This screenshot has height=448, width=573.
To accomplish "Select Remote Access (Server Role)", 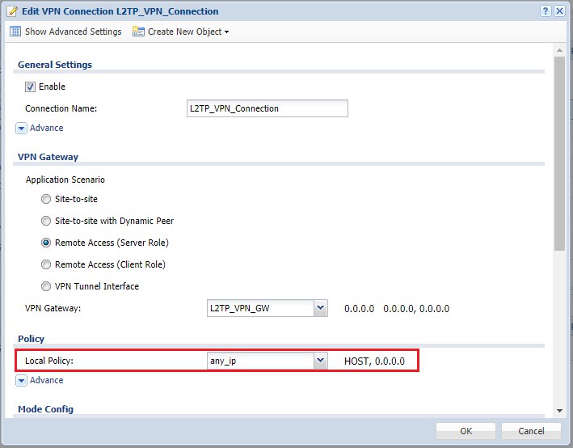I will (x=46, y=243).
